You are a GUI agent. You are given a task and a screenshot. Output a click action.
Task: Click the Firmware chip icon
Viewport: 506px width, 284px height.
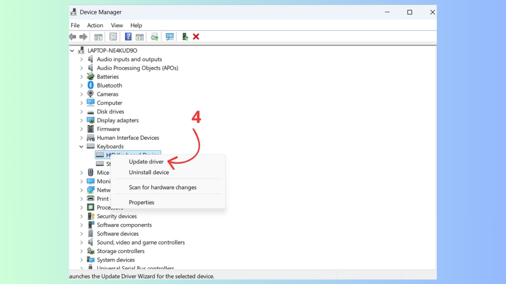(90, 129)
